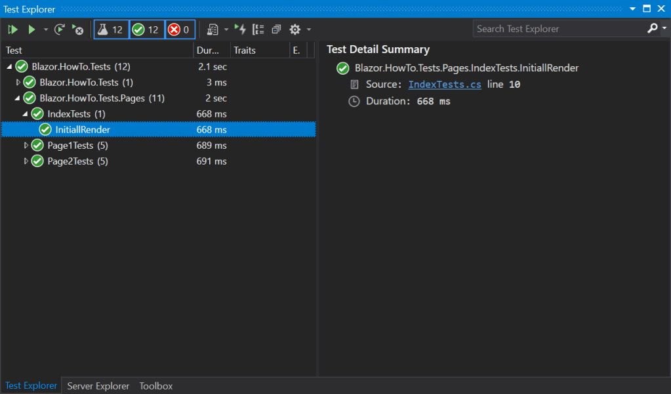Click the Run selected tests play icon
Image resolution: width=671 pixels, height=394 pixels.
coord(31,30)
